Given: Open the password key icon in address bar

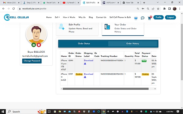Looking at the screenshot, I should coord(143,9).
